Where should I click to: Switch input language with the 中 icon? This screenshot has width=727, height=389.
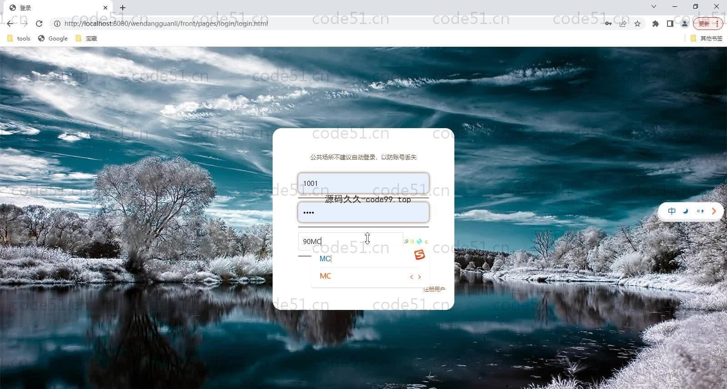coord(672,211)
